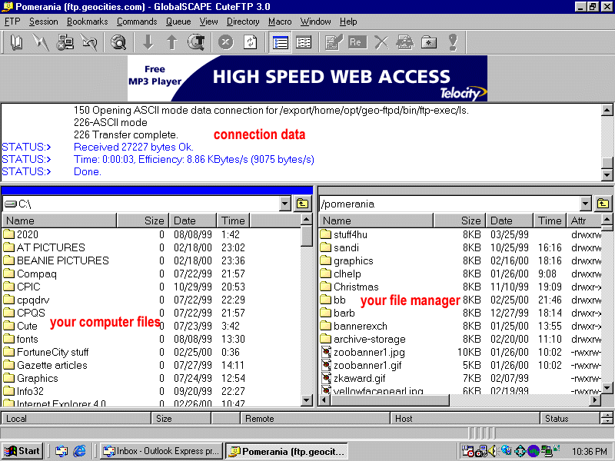Expand the remote /pomerania path dropdown
Viewport: 615px width, 461px height.
pos(586,204)
